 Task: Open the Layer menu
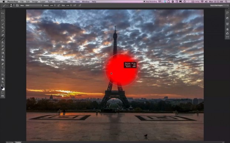43,1
